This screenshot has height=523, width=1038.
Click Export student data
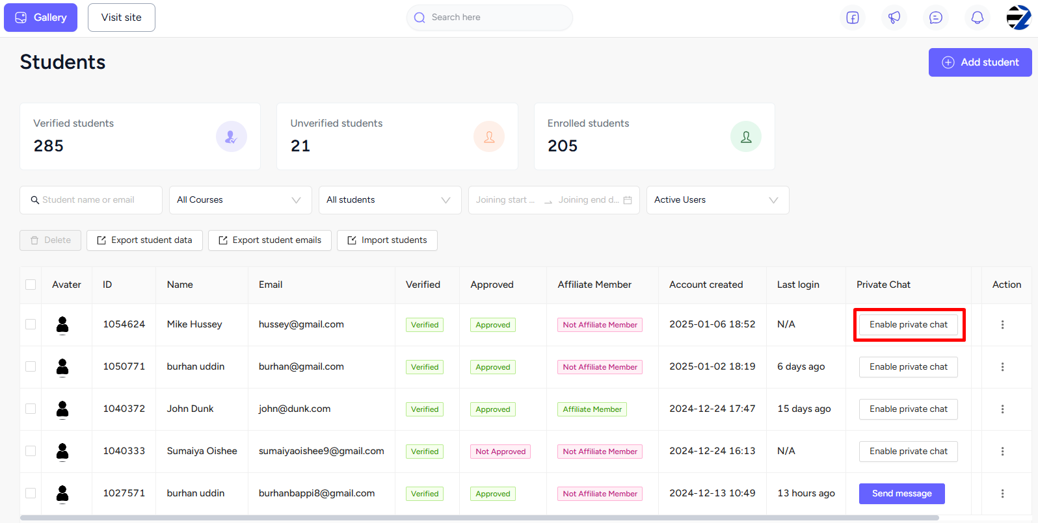click(144, 240)
